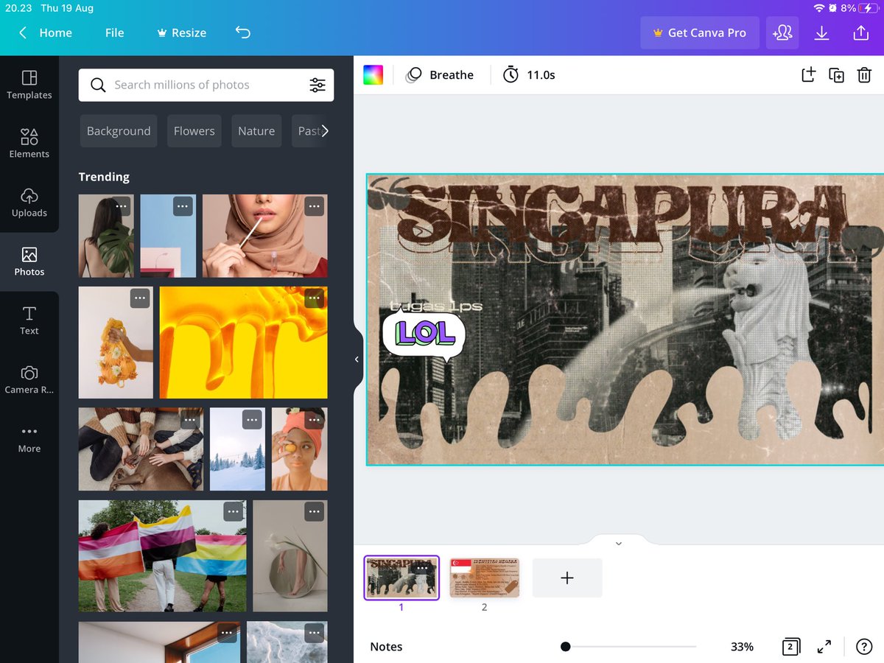The image size is (884, 663).
Task: Select the snowy trees photo
Action: coord(237,449)
